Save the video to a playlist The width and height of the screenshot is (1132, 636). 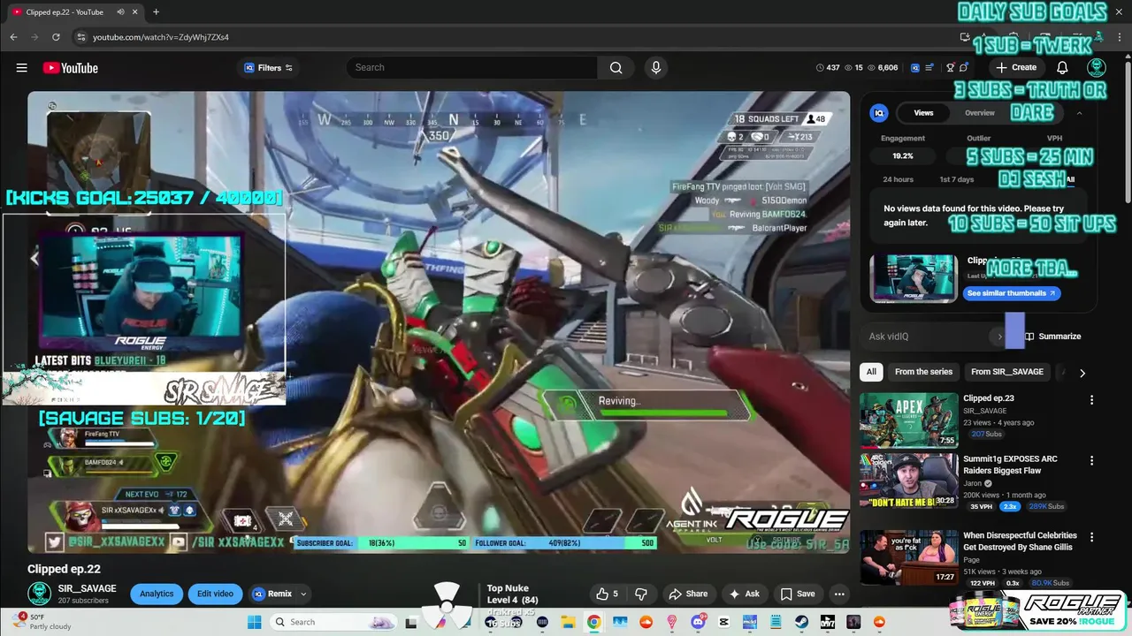[x=797, y=594]
